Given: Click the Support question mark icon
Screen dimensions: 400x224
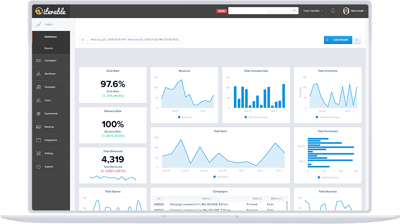Looking at the screenshot, I should coord(38,167).
